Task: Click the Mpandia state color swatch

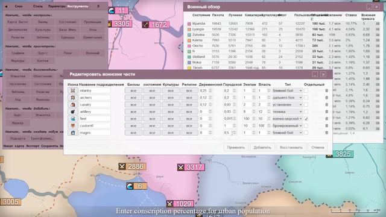Action: coord(189,24)
